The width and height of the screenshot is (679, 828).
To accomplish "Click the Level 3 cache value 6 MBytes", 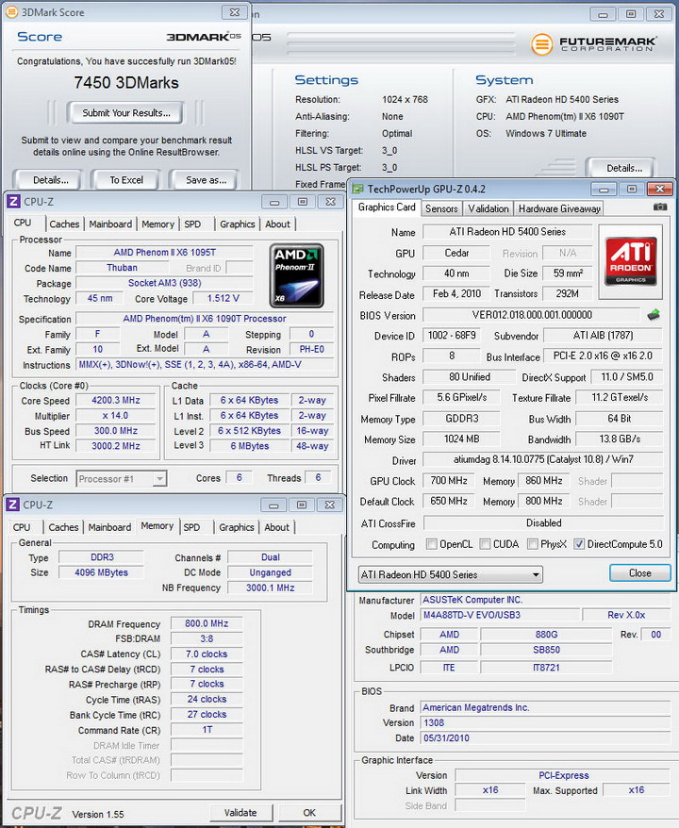I will click(x=249, y=446).
